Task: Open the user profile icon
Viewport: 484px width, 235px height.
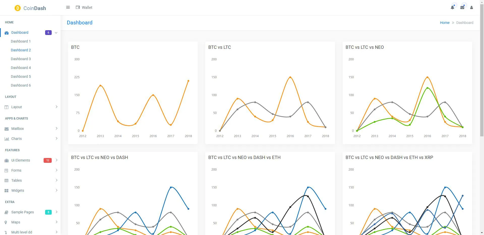Action: click(x=471, y=8)
